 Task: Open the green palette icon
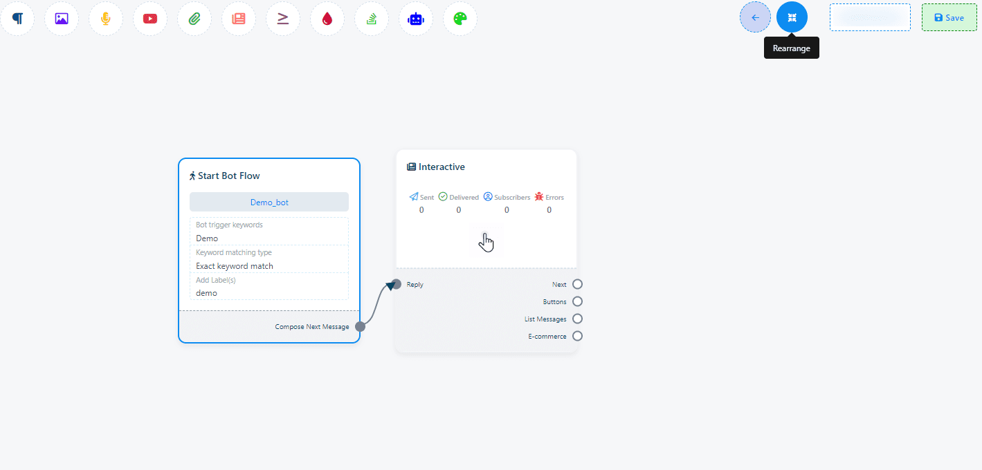pyautogui.click(x=460, y=19)
